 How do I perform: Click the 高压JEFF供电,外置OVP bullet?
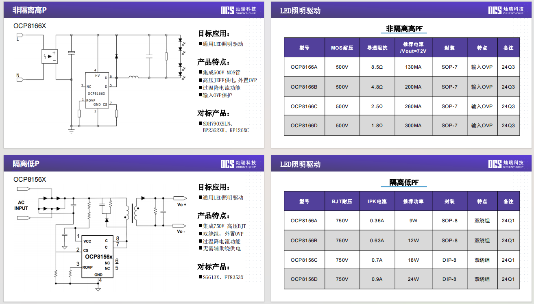228,80
